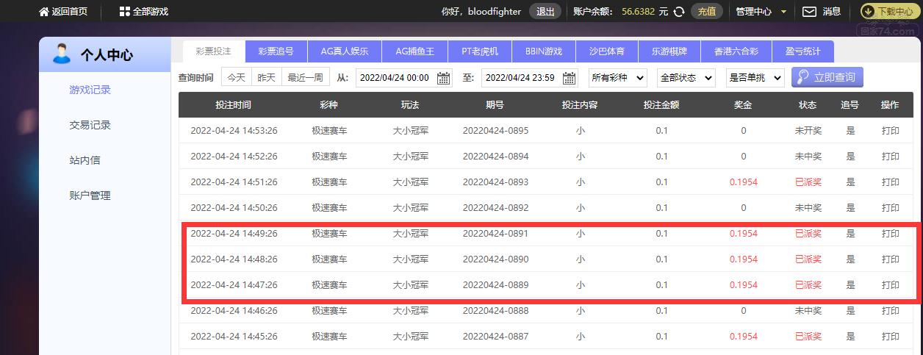
Task: Click period number 20220424-0893
Action: [495, 182]
